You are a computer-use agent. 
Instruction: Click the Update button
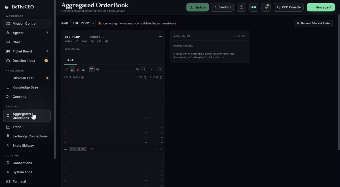(198, 7)
